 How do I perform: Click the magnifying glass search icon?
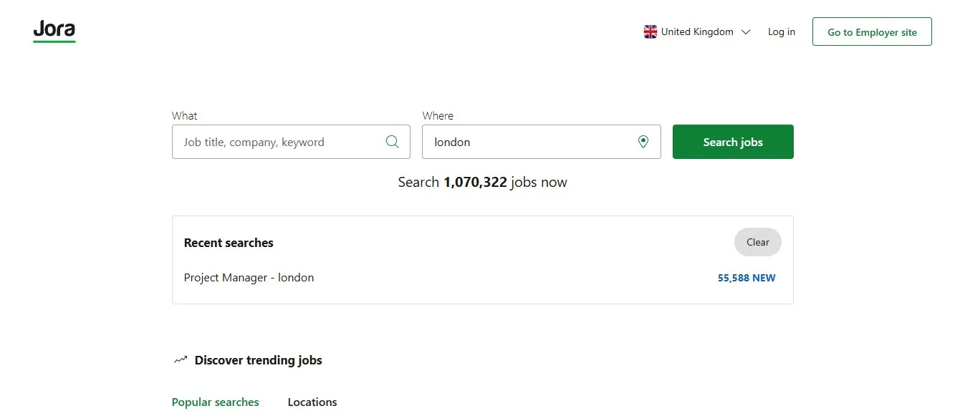(393, 142)
